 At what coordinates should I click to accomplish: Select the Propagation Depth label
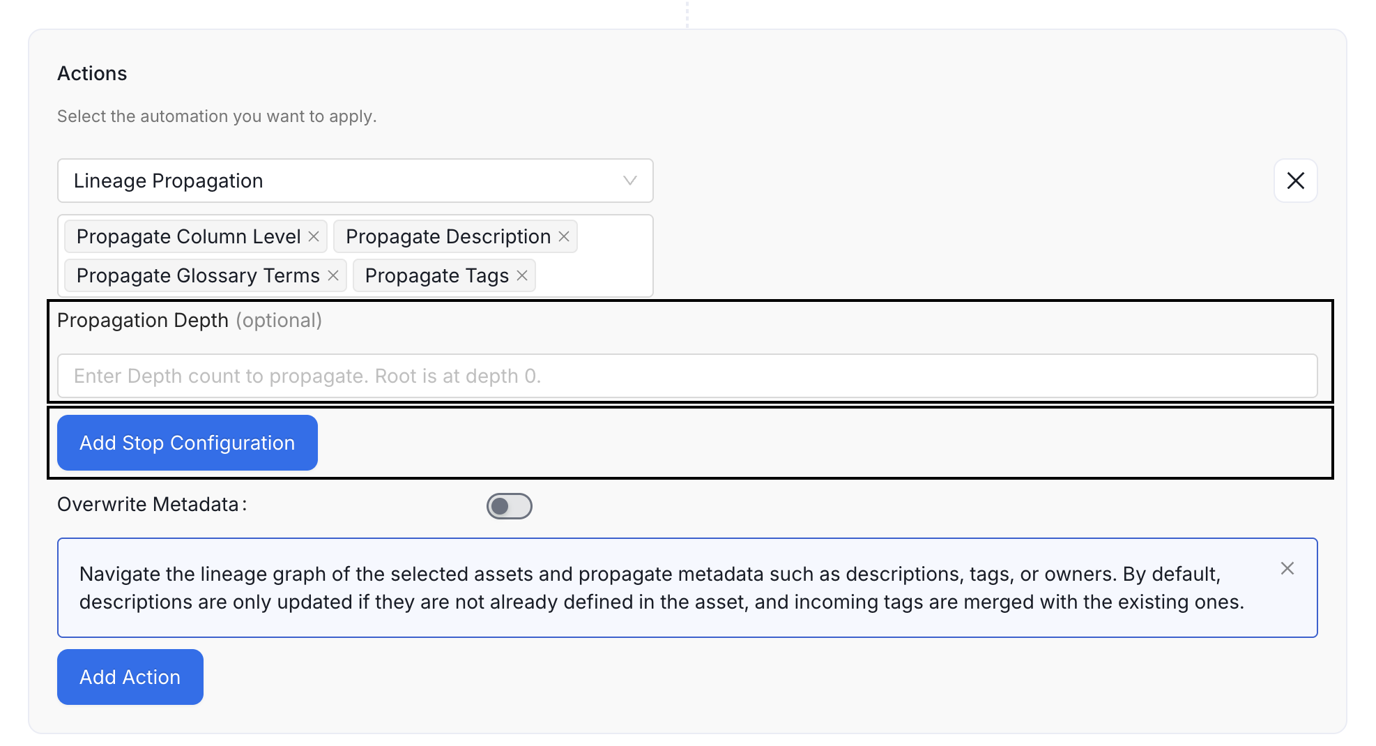[143, 320]
